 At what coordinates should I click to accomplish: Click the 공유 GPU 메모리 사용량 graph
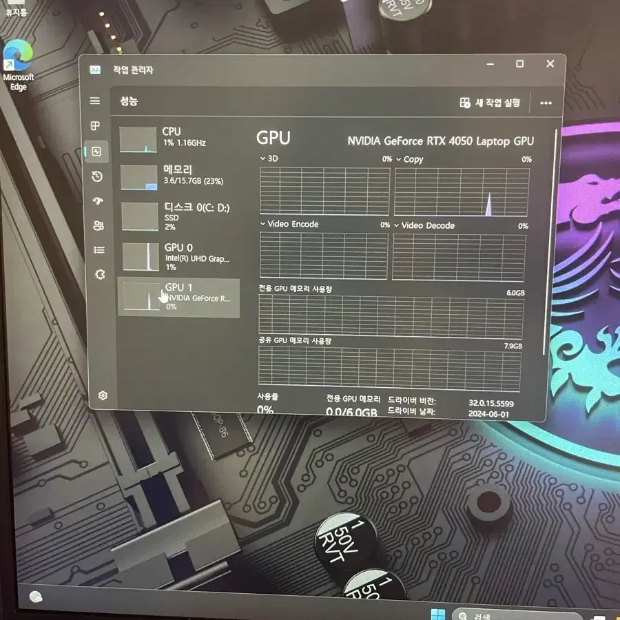tap(390, 368)
